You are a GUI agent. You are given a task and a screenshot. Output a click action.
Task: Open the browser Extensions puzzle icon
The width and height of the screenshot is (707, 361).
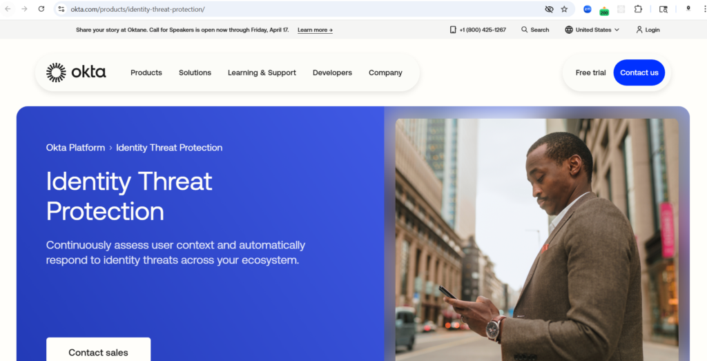tap(638, 9)
